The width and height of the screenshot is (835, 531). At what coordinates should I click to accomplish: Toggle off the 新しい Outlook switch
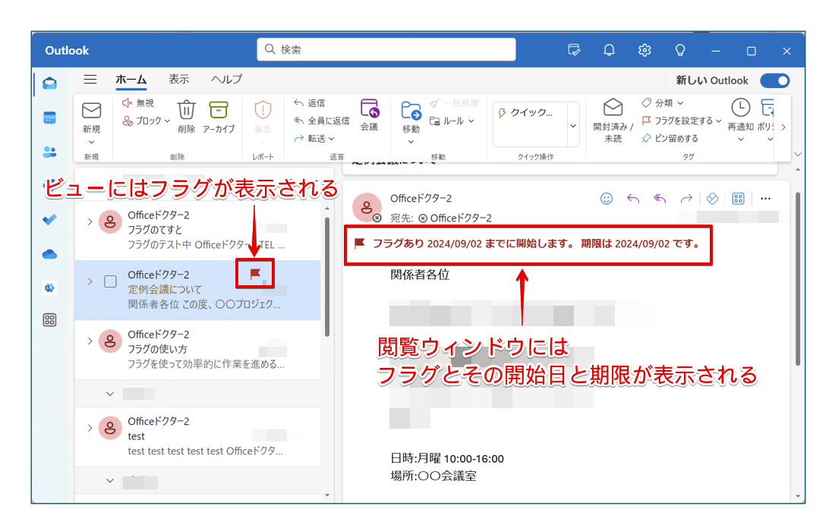click(x=774, y=80)
